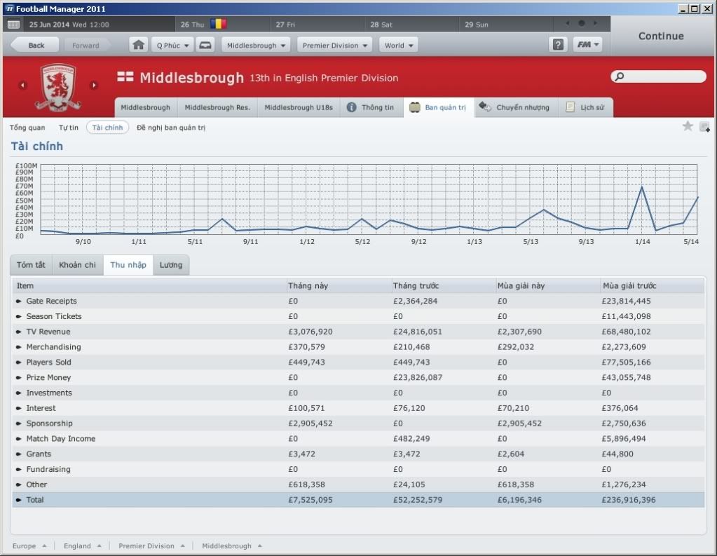Open the Middlesbrough toolbar dropdown
The image size is (717, 556).
256,45
